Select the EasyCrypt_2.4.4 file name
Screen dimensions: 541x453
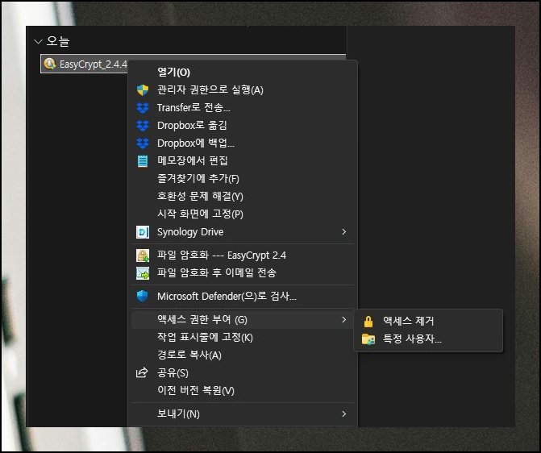94,64
